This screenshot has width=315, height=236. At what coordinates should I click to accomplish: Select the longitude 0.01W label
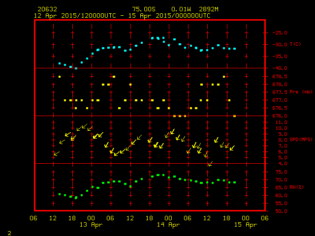[181, 9]
